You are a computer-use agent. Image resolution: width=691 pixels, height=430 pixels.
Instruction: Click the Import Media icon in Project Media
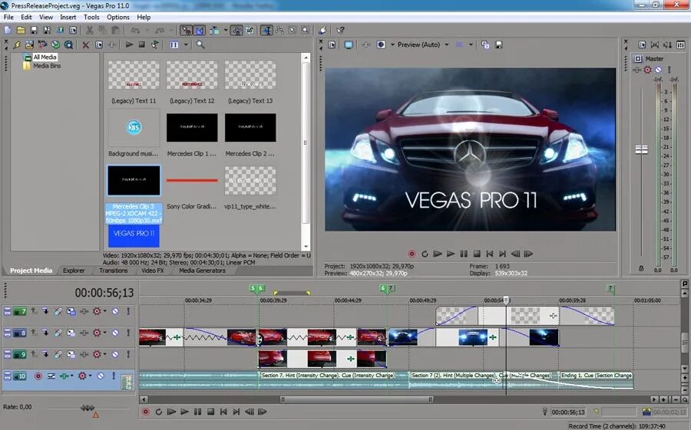[29, 44]
